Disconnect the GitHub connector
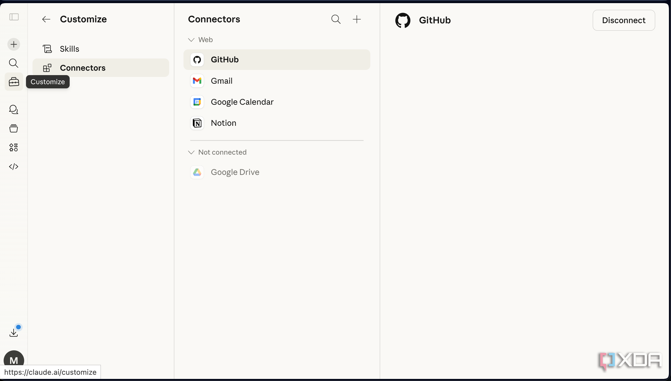671x381 pixels. [x=624, y=20]
